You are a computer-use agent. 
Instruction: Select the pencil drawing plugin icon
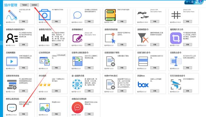pos(12,15)
